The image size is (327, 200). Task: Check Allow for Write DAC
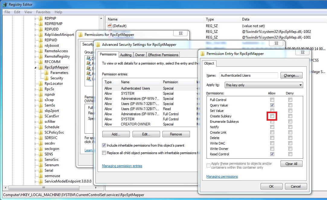pyautogui.click(x=272, y=143)
